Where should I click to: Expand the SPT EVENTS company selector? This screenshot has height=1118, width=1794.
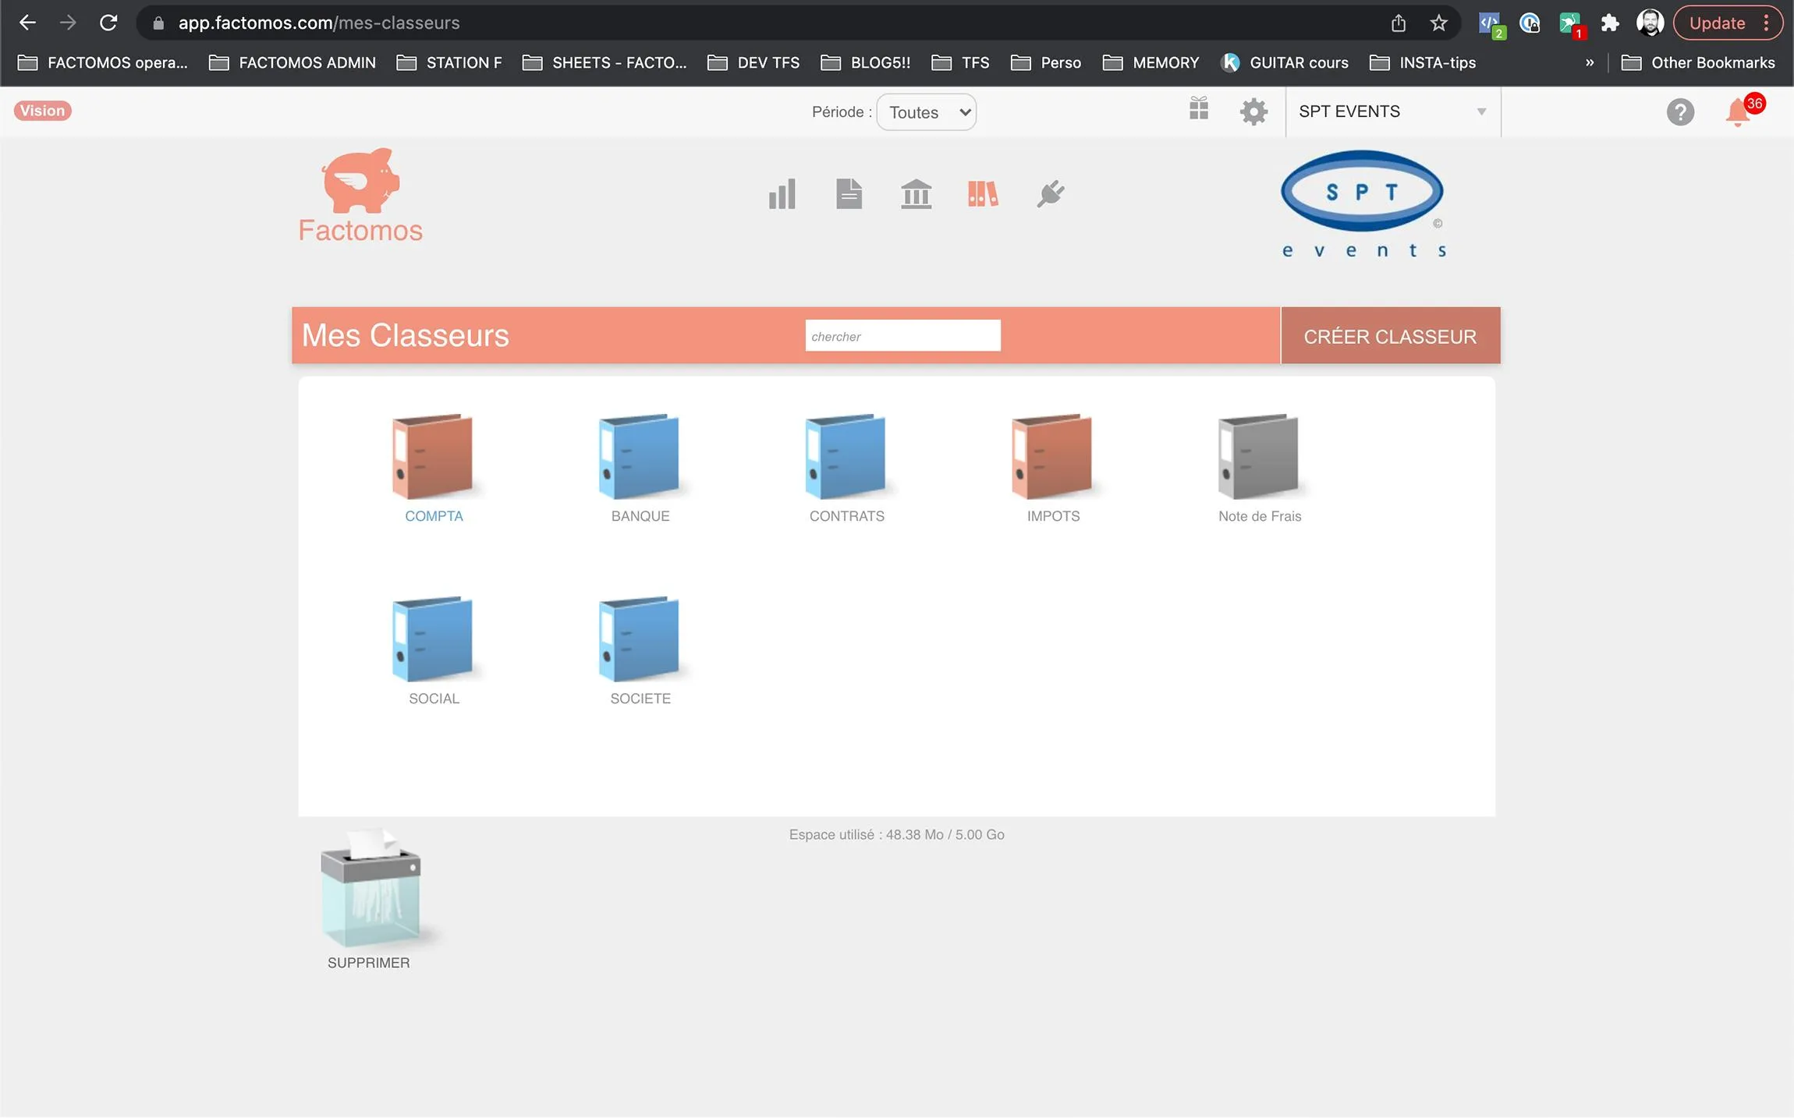point(1392,111)
